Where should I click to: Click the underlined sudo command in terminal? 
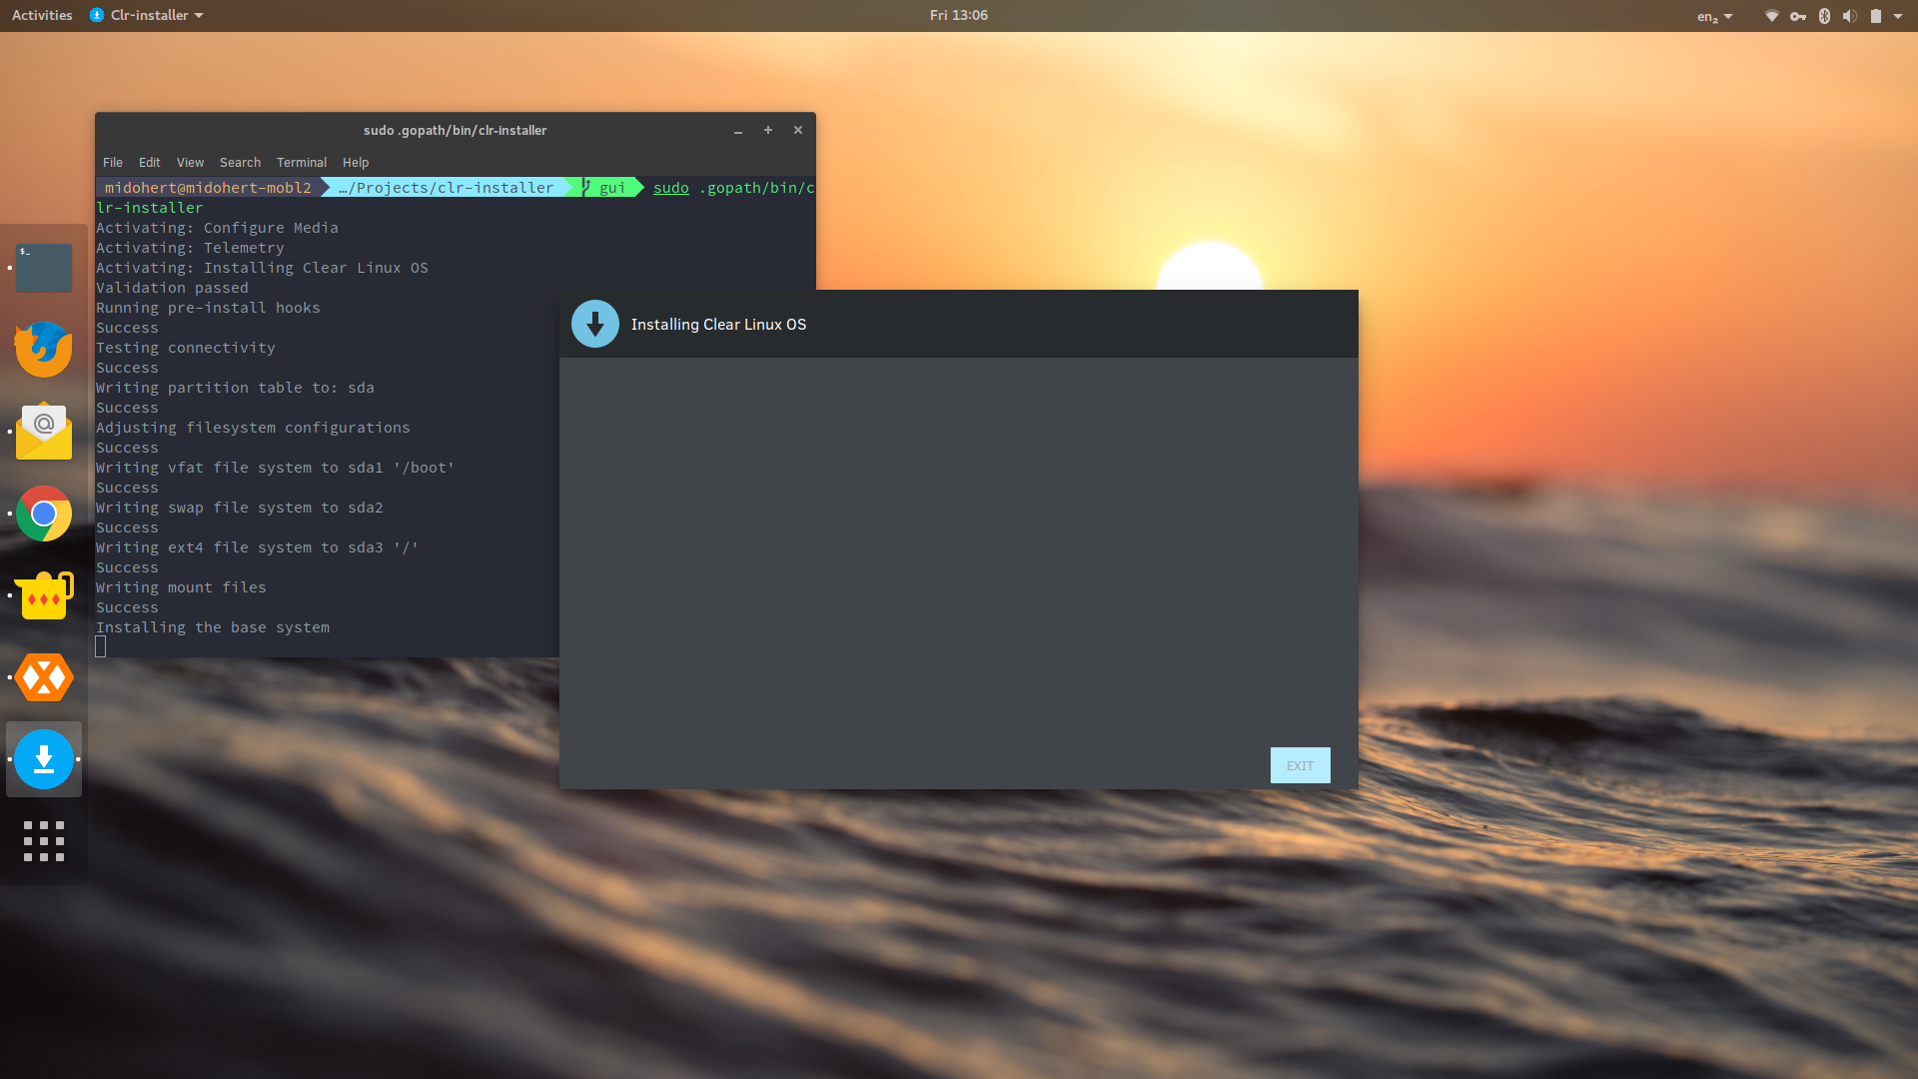[x=671, y=188]
